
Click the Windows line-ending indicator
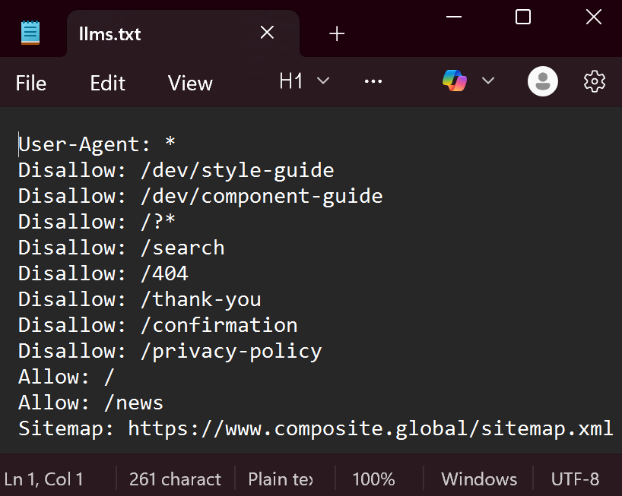click(x=478, y=479)
